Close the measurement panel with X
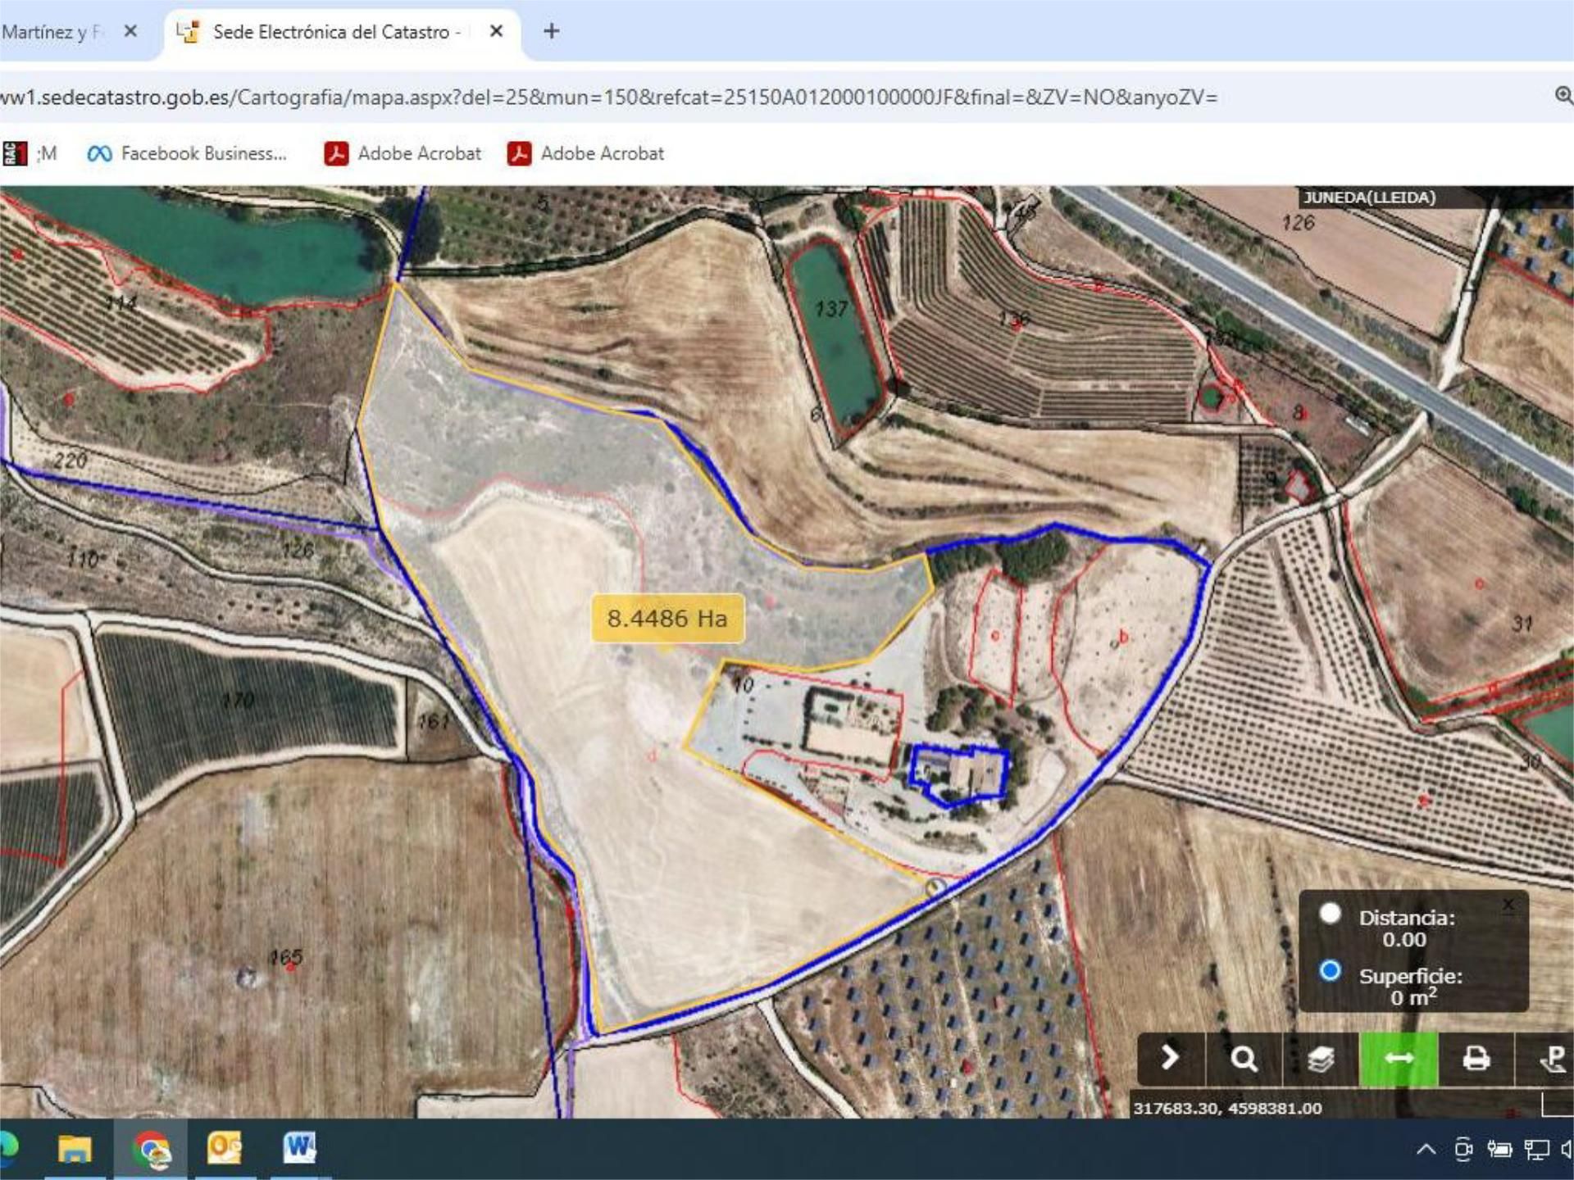 pyautogui.click(x=1508, y=905)
